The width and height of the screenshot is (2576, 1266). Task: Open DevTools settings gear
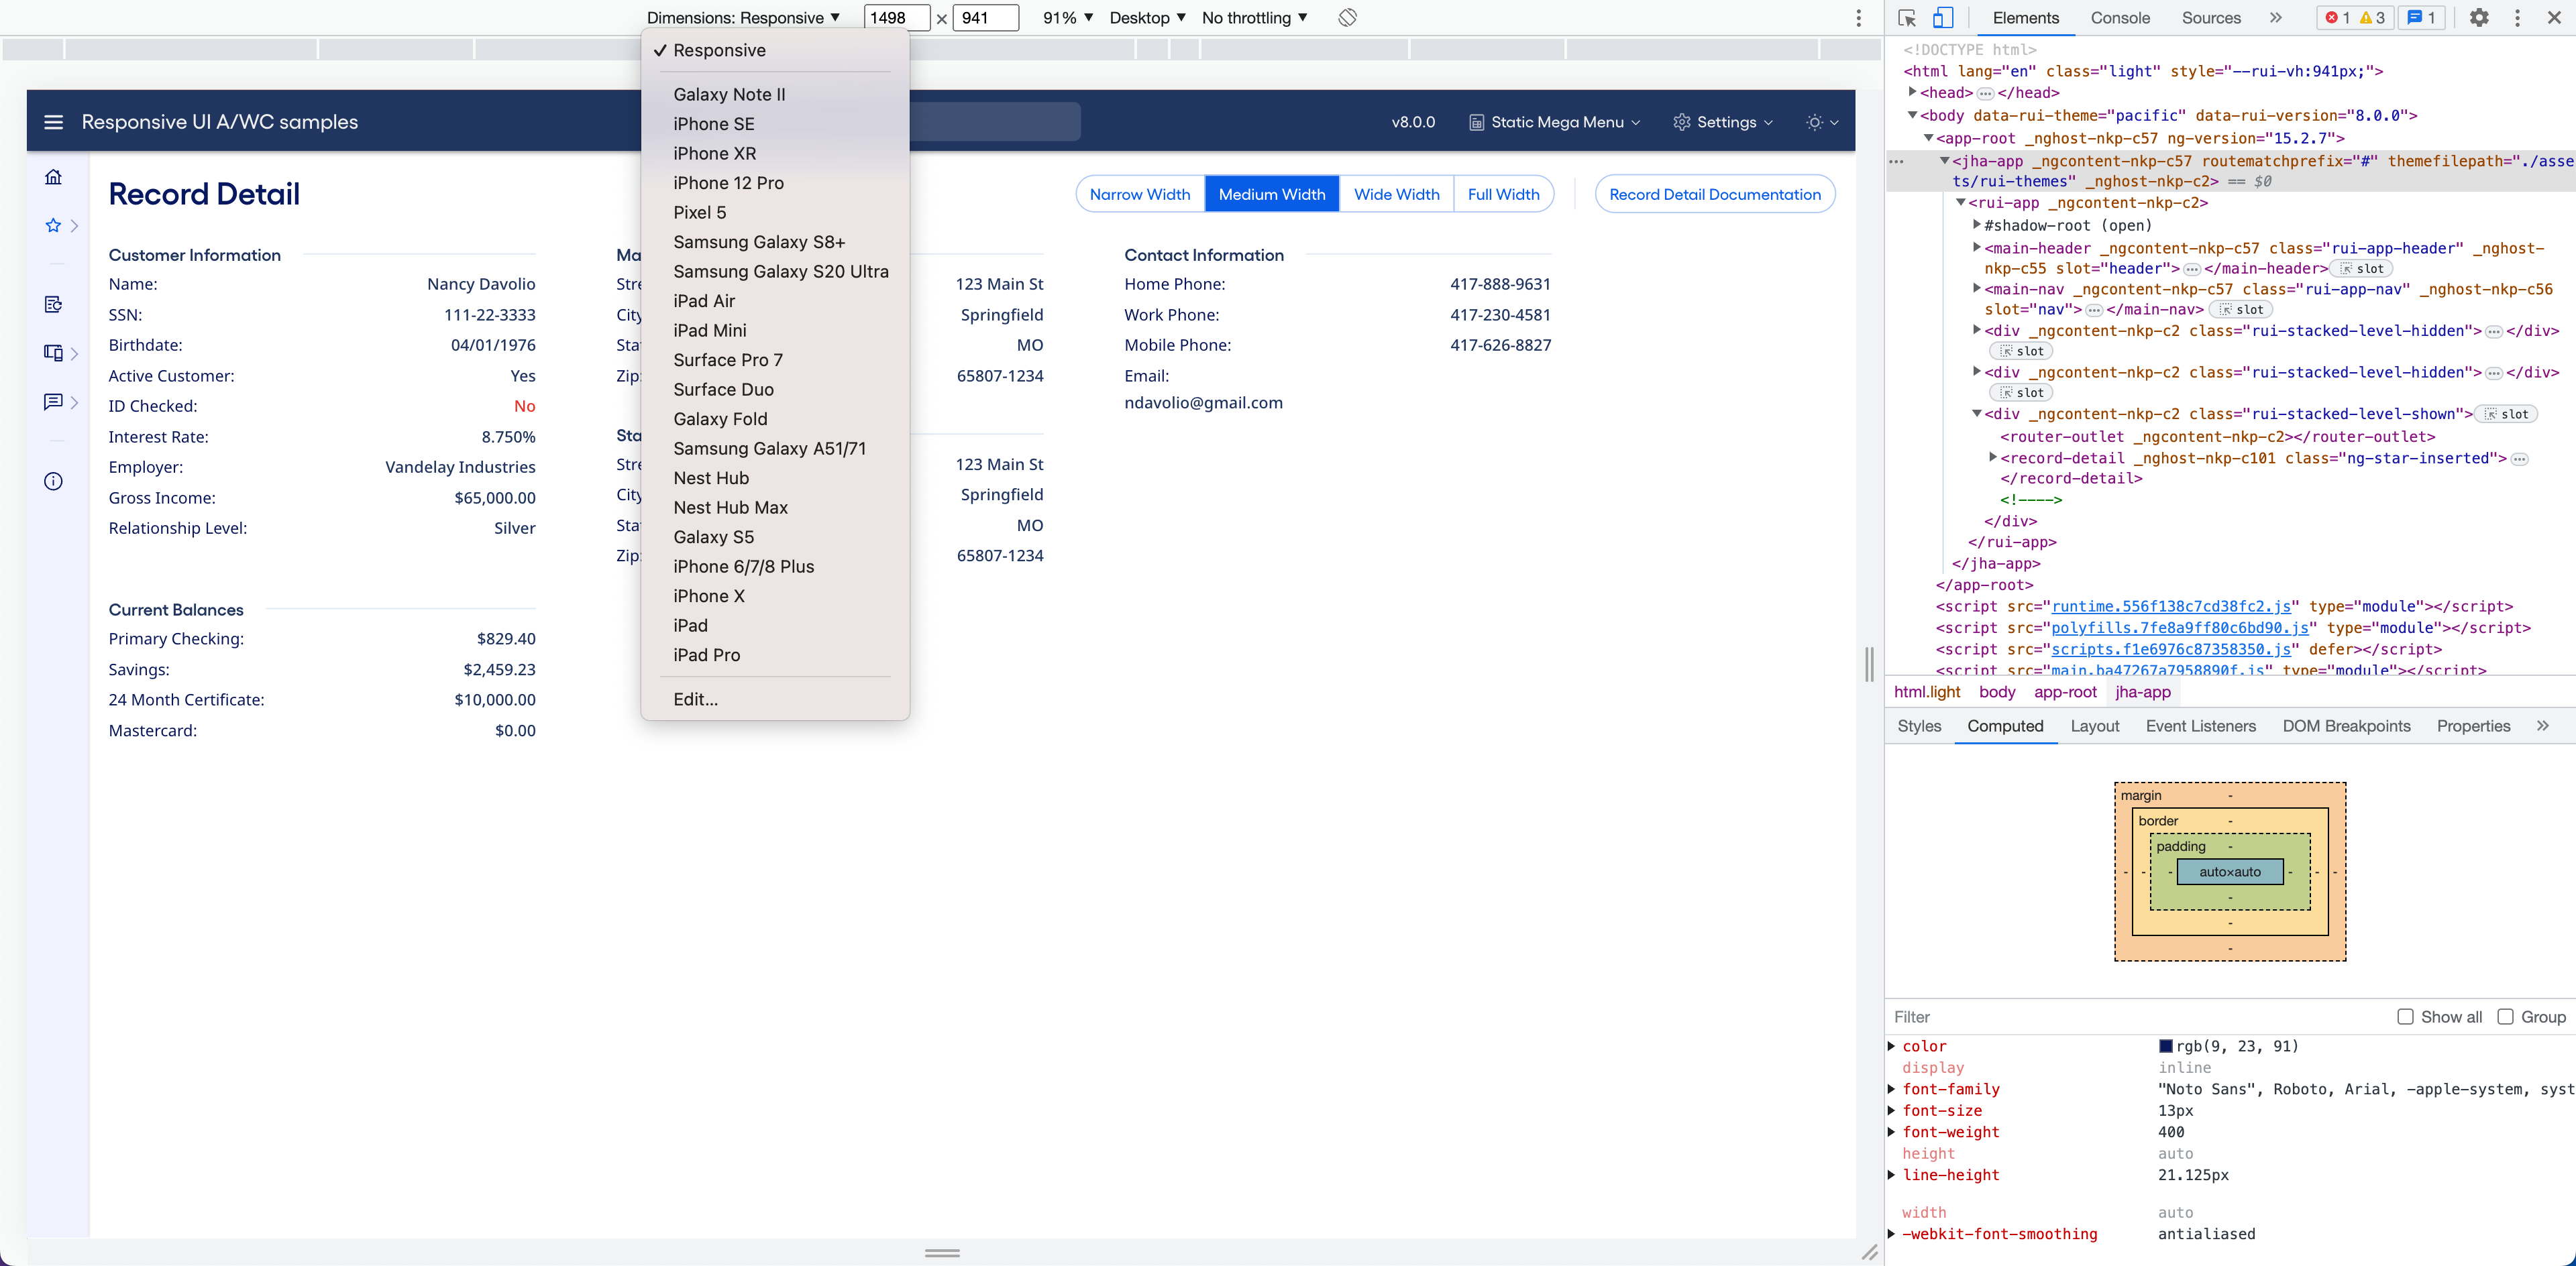tap(2480, 17)
